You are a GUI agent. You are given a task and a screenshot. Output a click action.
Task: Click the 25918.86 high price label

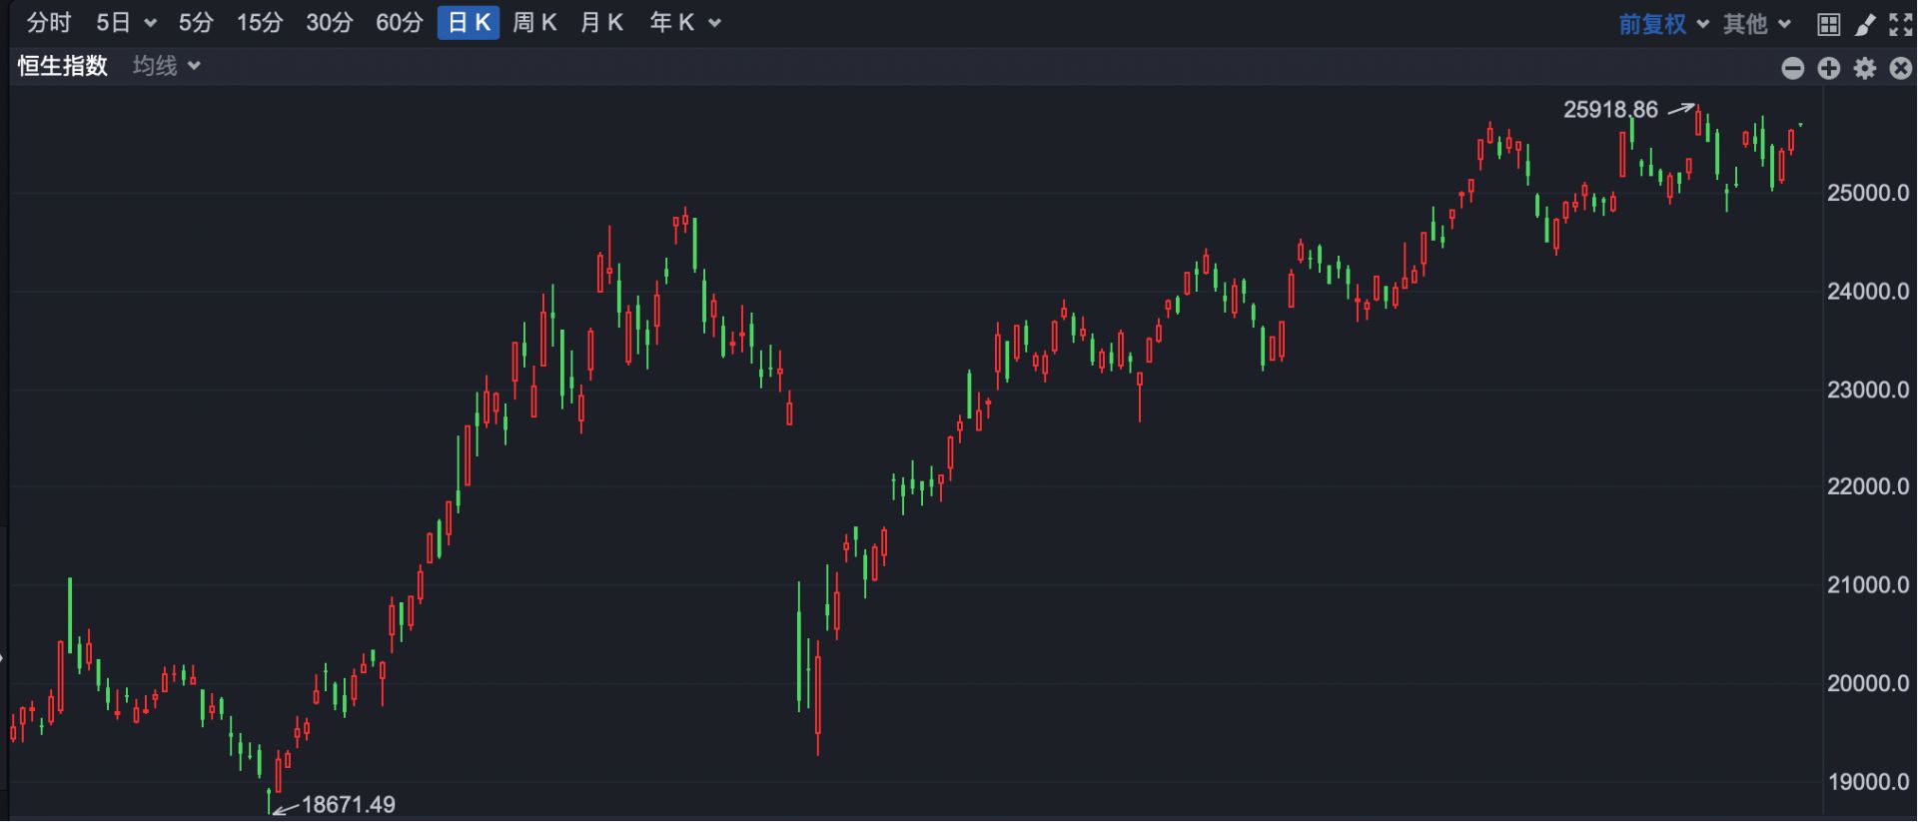coord(1609,110)
